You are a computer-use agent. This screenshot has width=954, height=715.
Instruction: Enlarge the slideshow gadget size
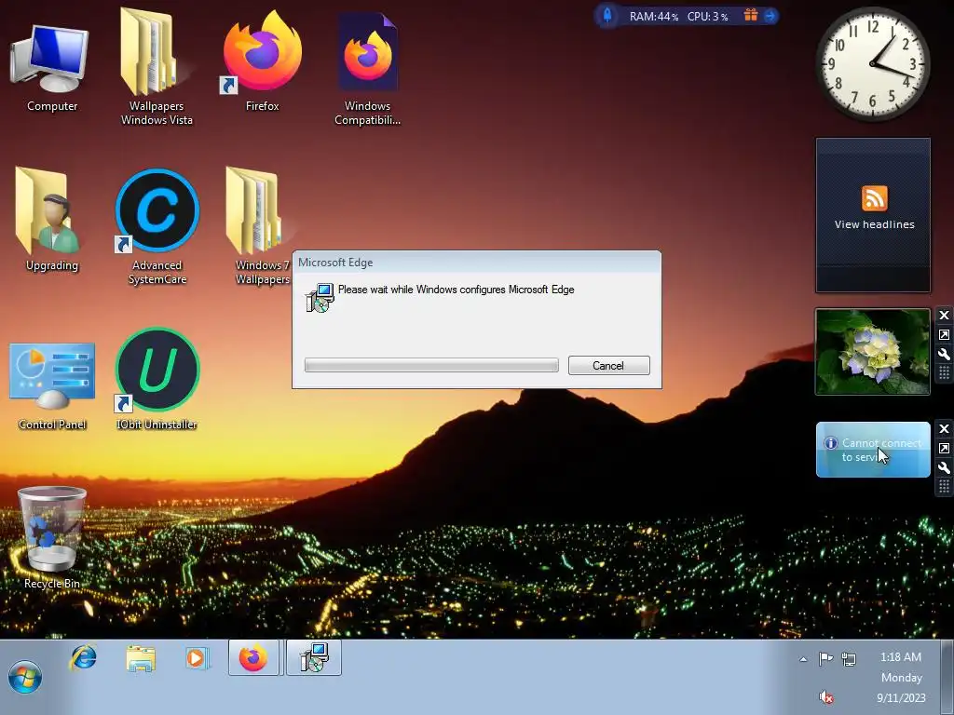click(x=944, y=334)
